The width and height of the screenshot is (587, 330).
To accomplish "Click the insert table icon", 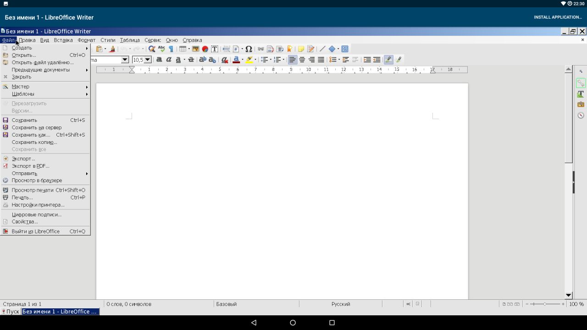I will pyautogui.click(x=183, y=49).
